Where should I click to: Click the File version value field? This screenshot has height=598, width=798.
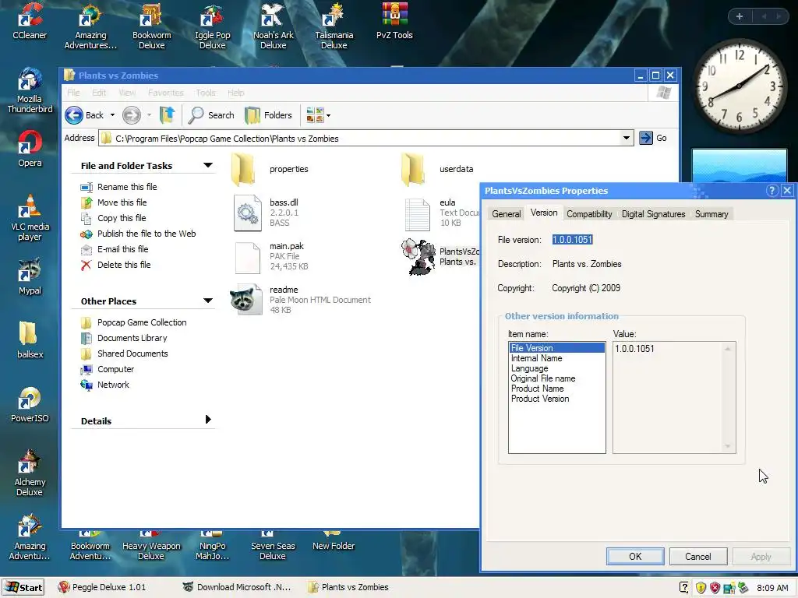pos(573,240)
